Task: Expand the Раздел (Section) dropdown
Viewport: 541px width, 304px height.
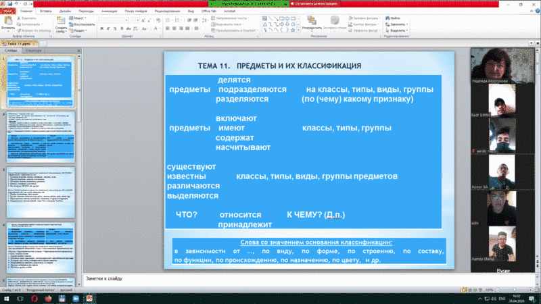Action: point(80,30)
